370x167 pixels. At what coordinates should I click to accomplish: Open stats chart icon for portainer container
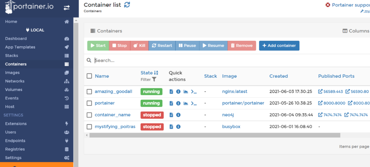(186, 103)
